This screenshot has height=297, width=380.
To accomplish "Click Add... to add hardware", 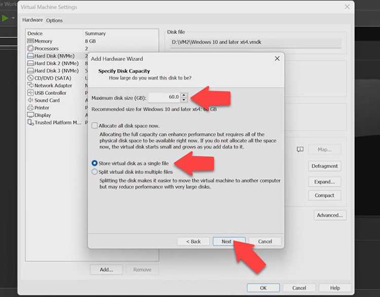I will coord(106,269).
